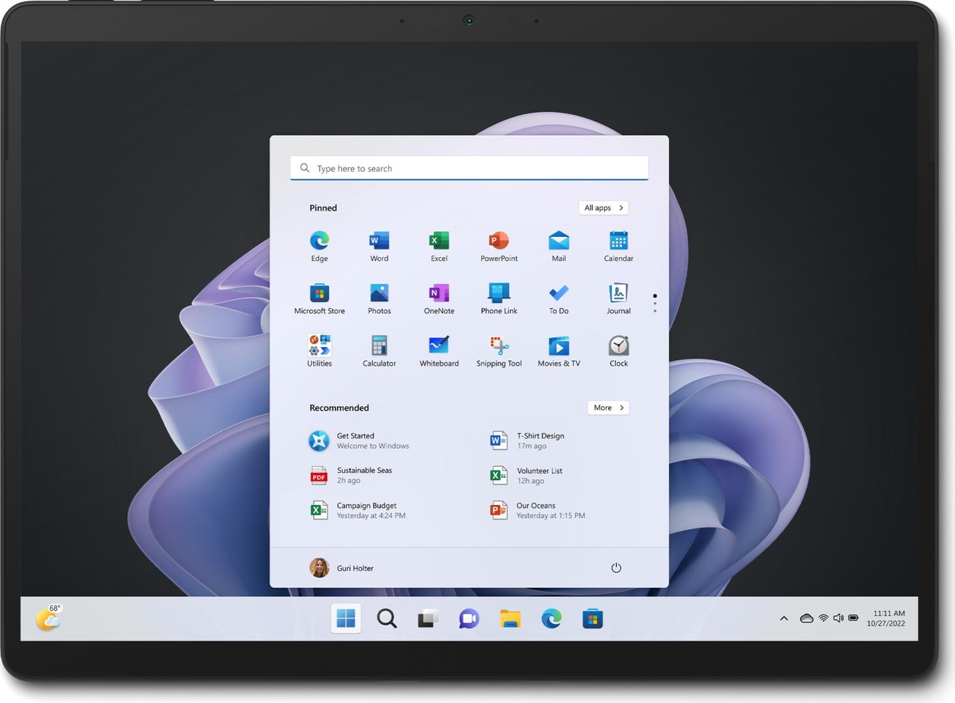Open the To Do app
The width and height of the screenshot is (955, 703).
tap(559, 299)
